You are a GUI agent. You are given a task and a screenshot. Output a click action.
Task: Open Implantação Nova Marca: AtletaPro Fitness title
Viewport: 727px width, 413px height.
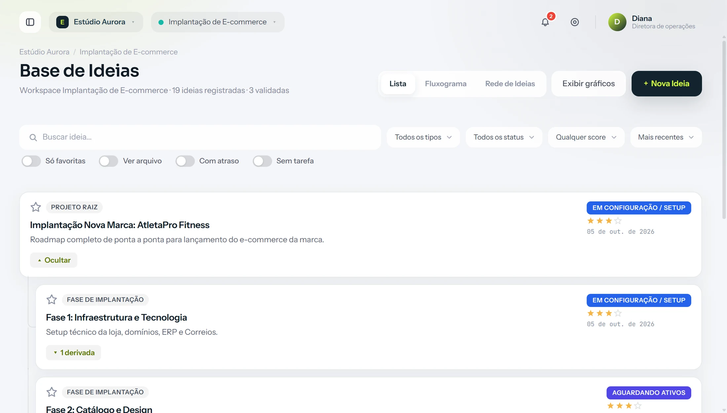120,225
